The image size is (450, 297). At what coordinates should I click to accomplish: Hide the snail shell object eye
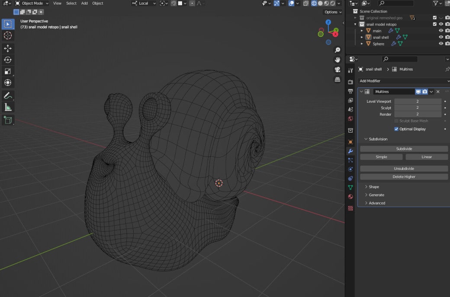[441, 37]
